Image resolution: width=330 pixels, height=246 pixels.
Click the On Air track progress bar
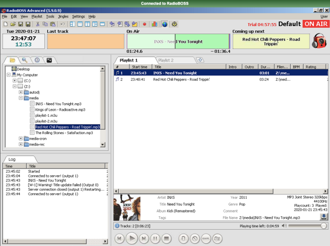[178, 42]
